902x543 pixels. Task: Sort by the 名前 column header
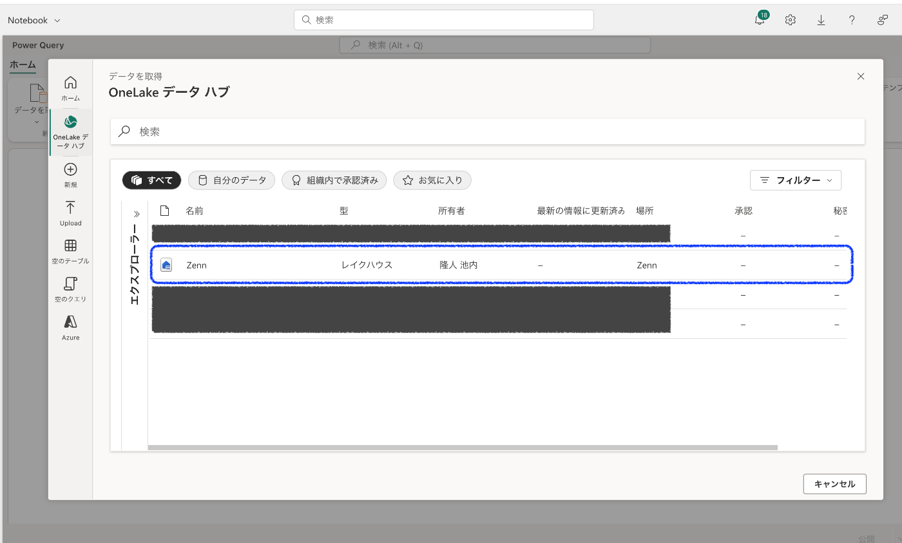click(195, 211)
